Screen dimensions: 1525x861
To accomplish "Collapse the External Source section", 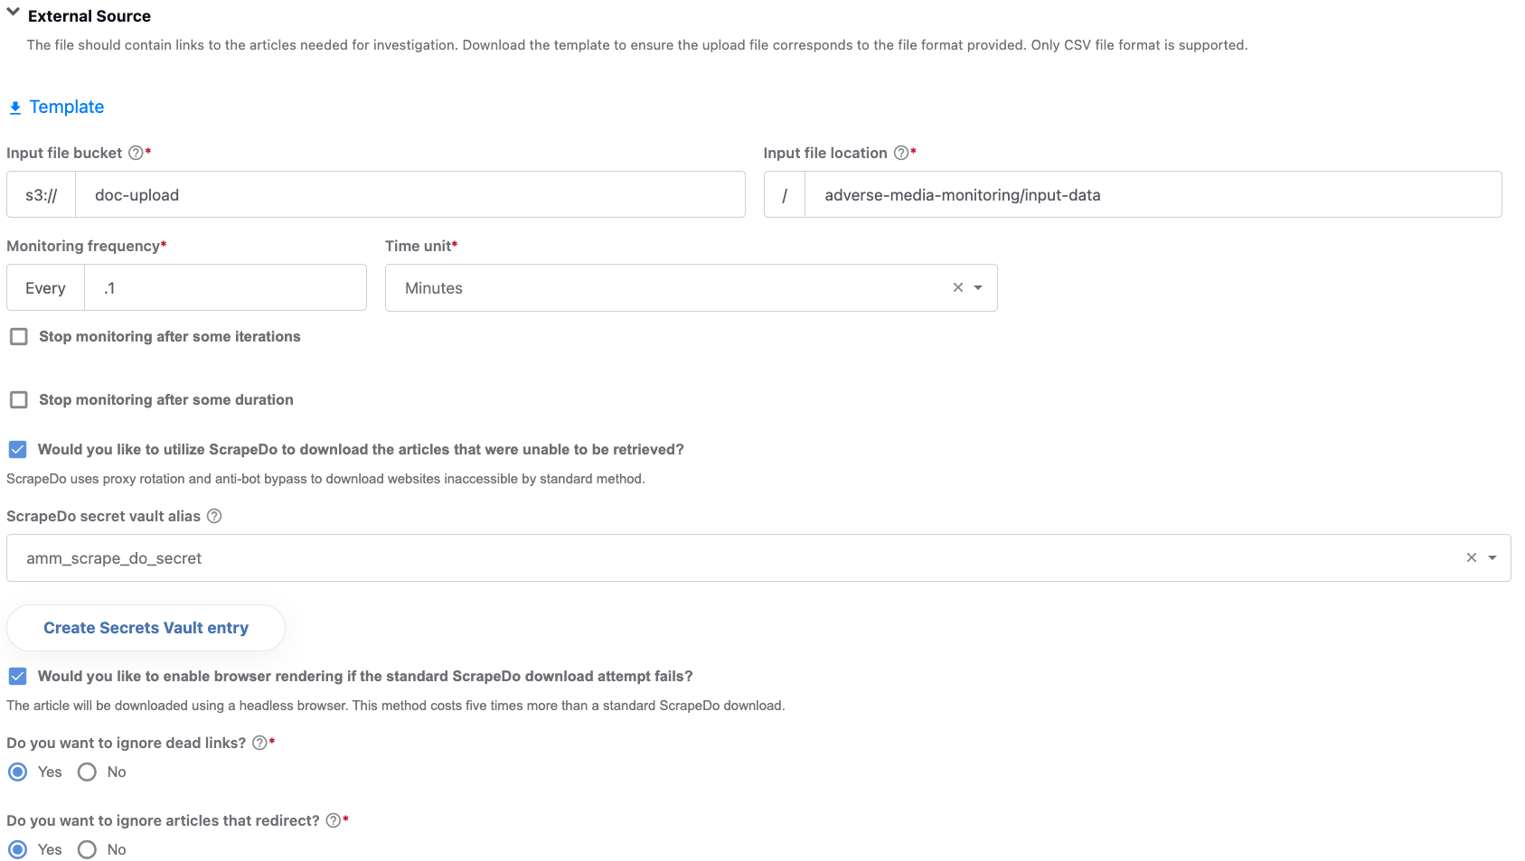I will point(14,13).
